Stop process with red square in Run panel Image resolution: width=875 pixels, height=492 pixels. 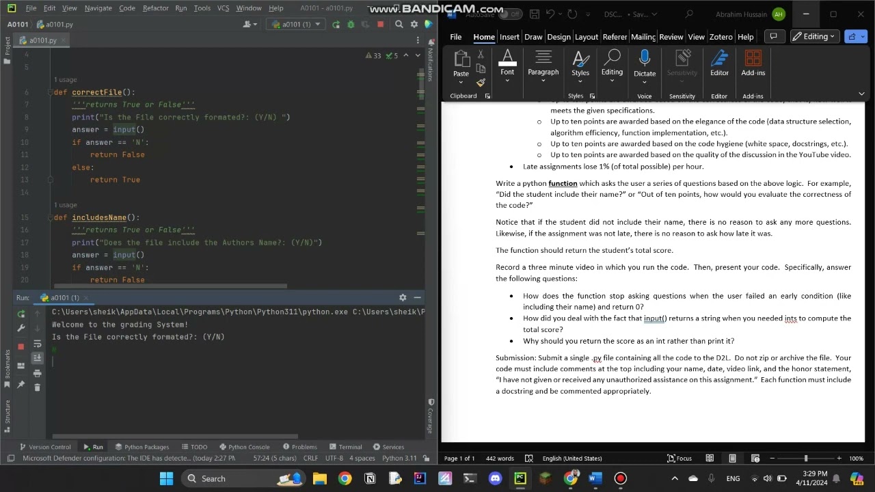tap(21, 346)
